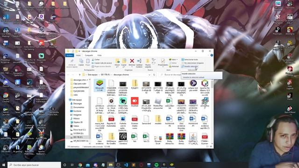This screenshot has height=168, width=299.
Task: Open the Copiar a dropdown
Action: [x=124, y=63]
